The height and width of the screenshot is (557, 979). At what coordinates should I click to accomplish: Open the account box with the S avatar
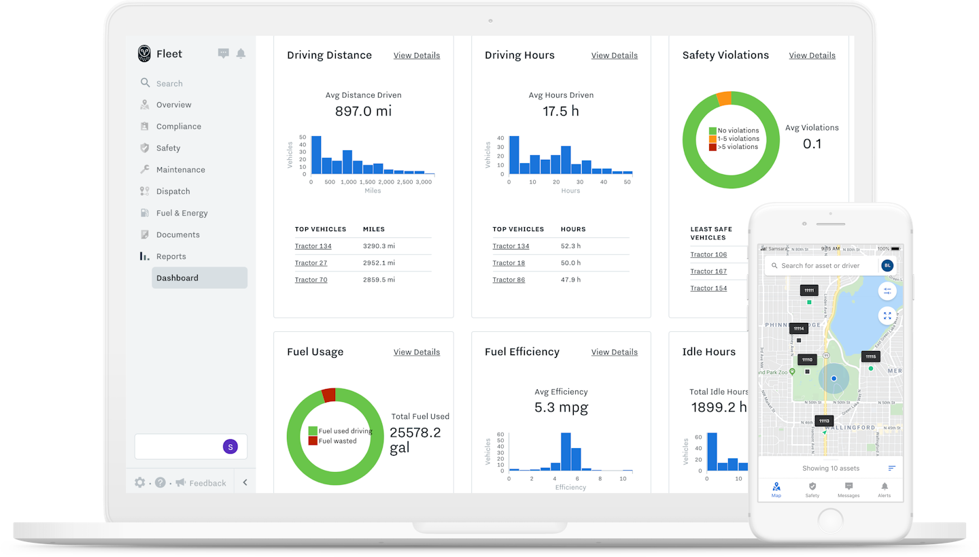pyautogui.click(x=191, y=447)
